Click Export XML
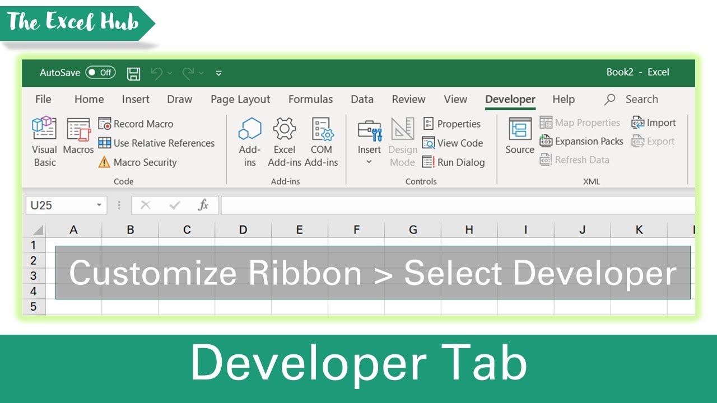 pos(653,141)
